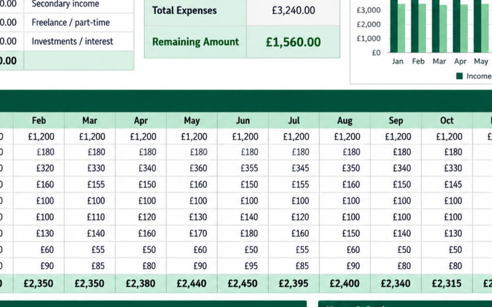Image resolution: width=492 pixels, height=307 pixels.
Task: Click the Jun column header
Action: pyautogui.click(x=243, y=121)
